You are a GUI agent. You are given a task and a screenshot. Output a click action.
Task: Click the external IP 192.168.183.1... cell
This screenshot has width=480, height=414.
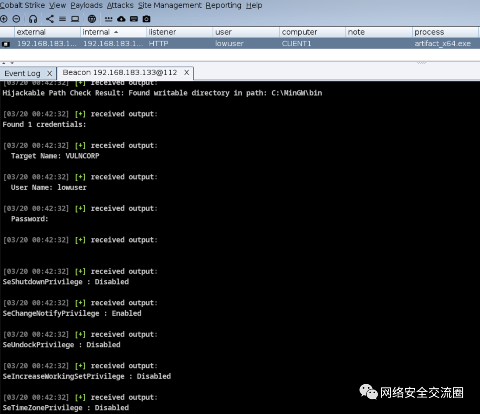[47, 44]
